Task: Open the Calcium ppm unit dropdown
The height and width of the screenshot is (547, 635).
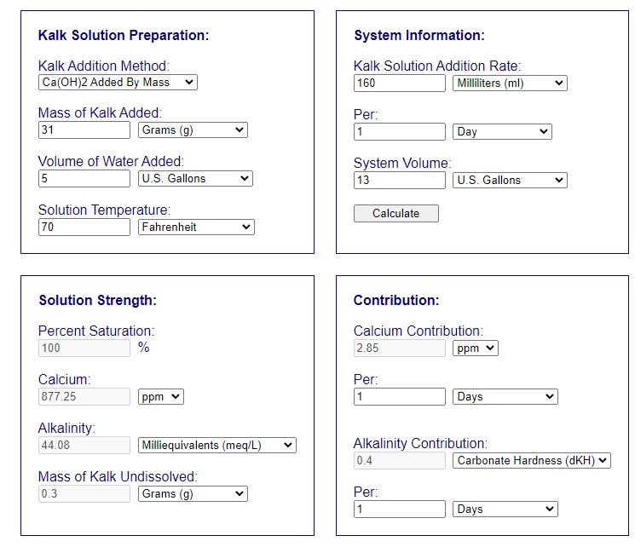Action: click(160, 397)
